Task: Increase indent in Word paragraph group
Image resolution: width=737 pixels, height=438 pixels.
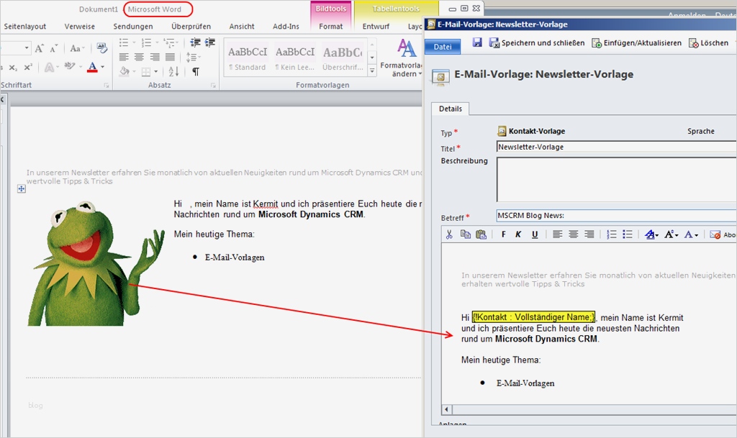Action: 210,42
